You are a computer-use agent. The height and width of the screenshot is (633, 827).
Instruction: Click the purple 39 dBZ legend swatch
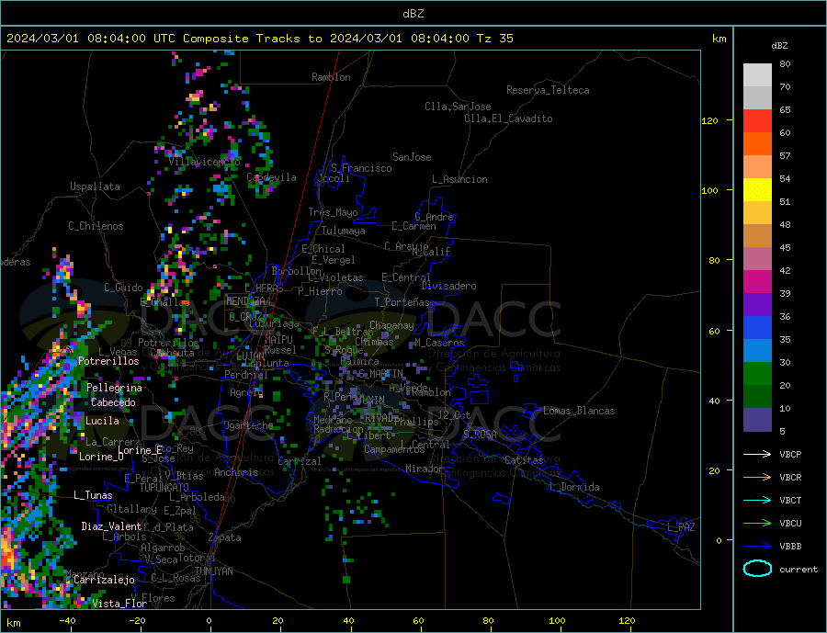757,305
